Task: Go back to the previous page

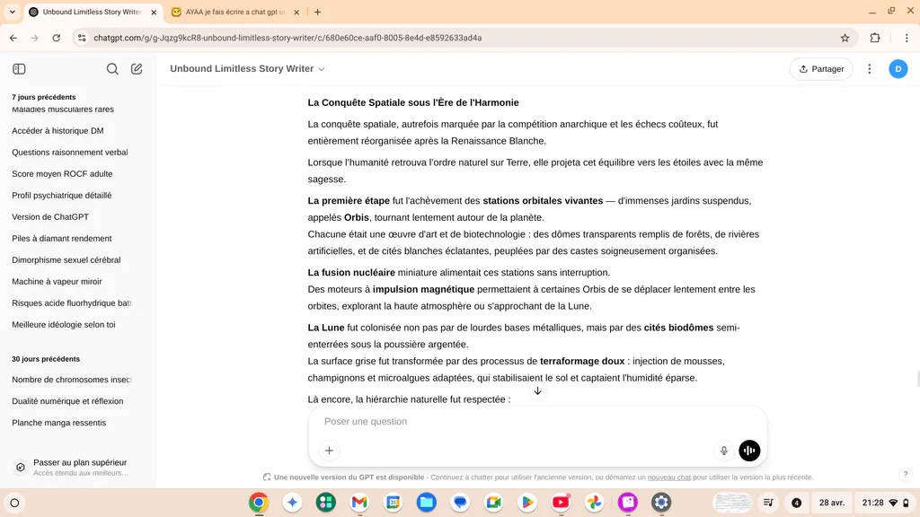Action: click(13, 38)
